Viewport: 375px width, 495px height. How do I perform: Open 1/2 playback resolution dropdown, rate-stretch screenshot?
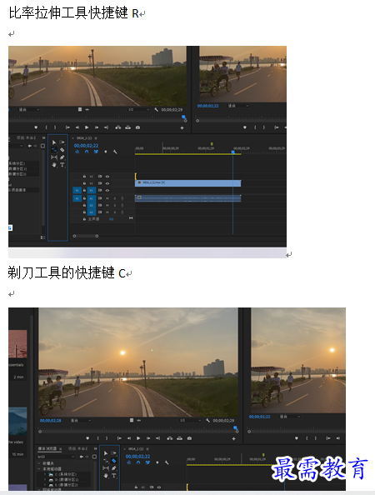[x=138, y=109]
